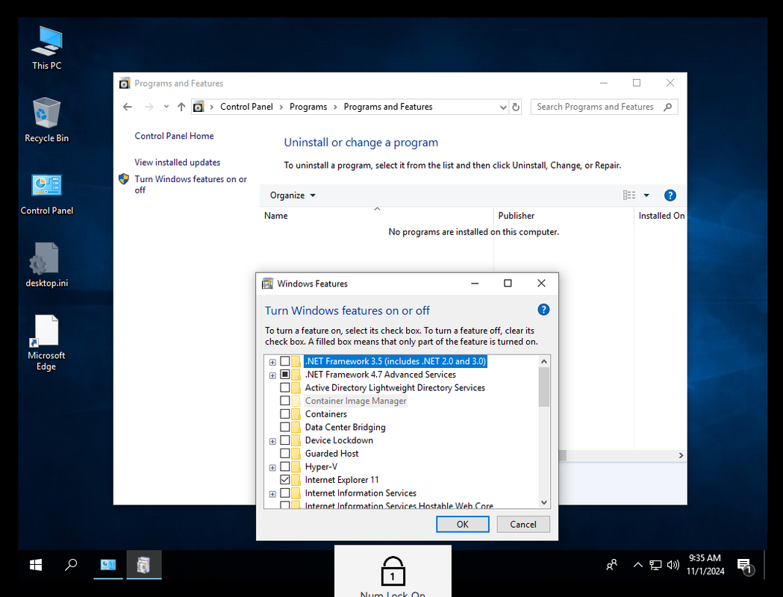Select the Control Panel desktop icon

pyautogui.click(x=46, y=194)
